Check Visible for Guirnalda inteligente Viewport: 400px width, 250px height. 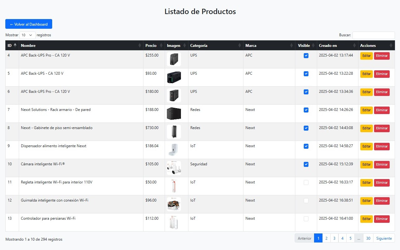click(x=306, y=201)
